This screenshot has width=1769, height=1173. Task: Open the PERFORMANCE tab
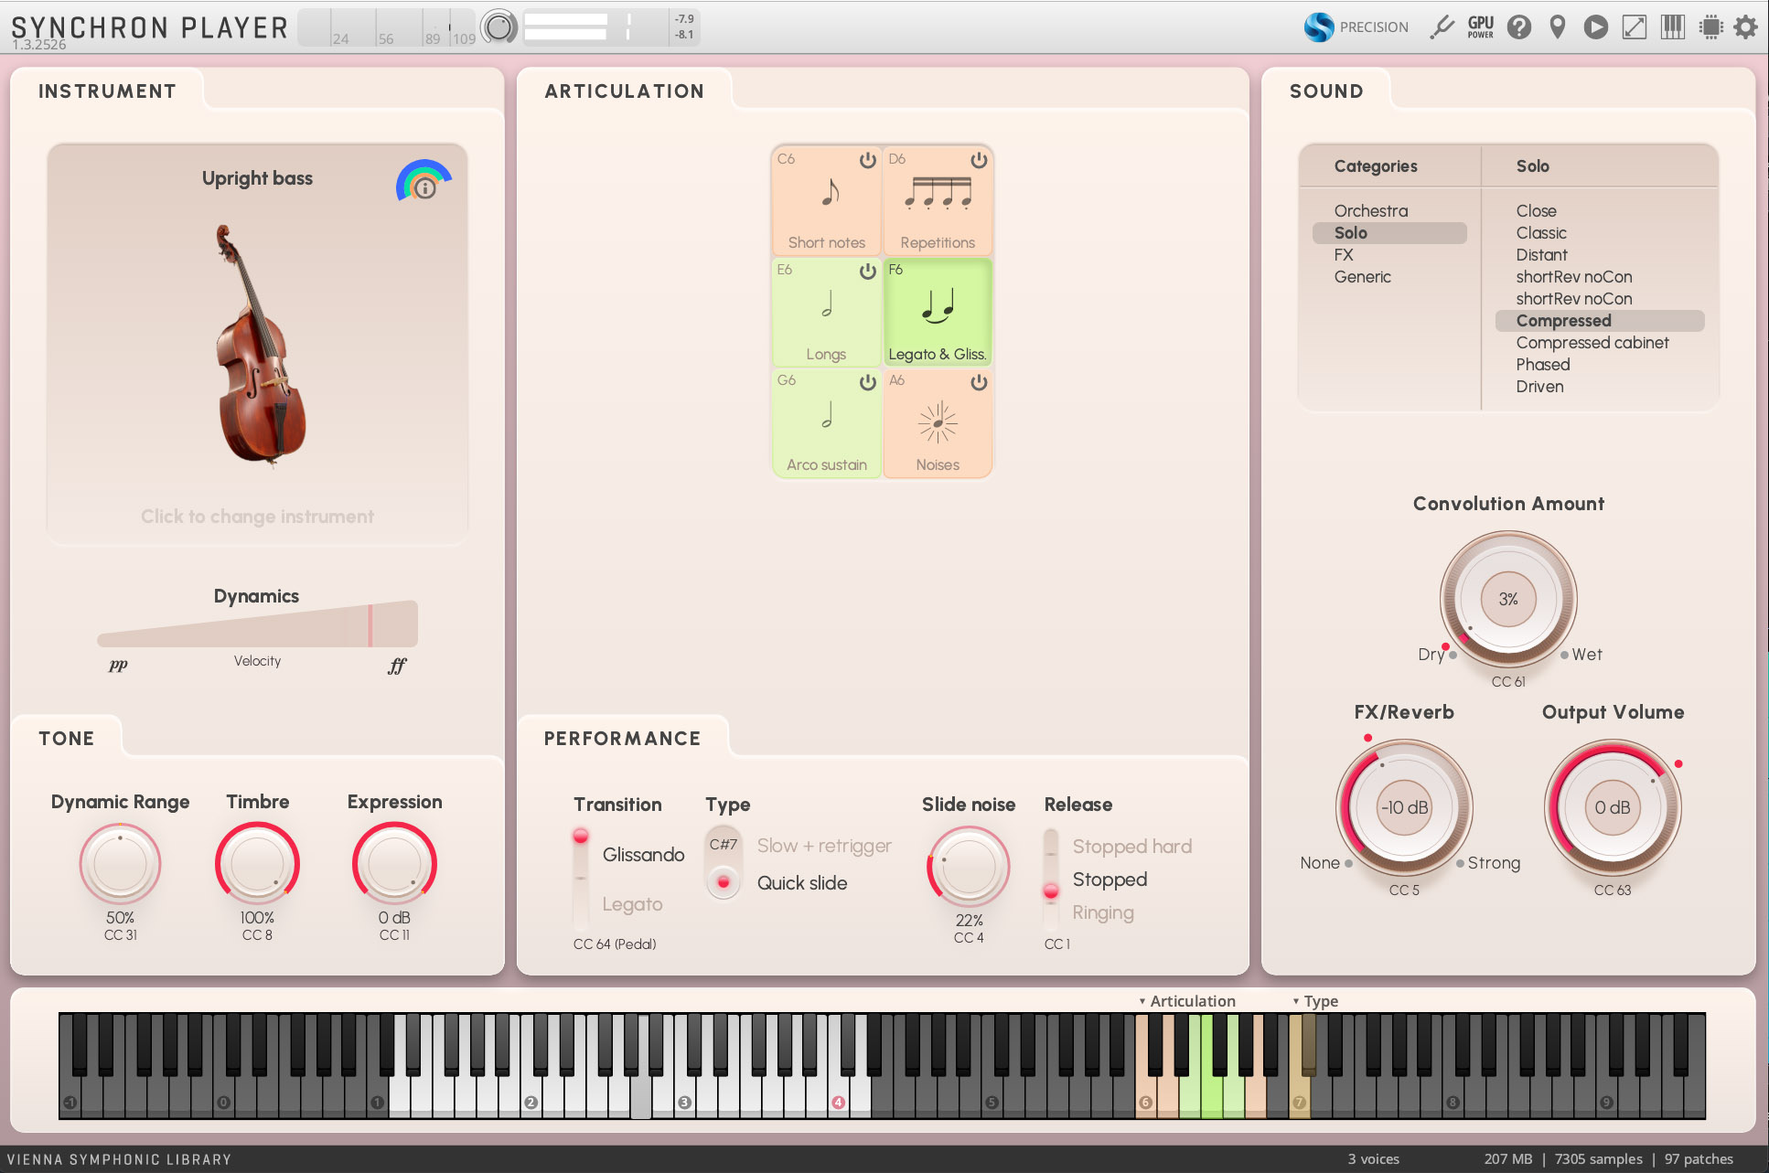coord(622,739)
